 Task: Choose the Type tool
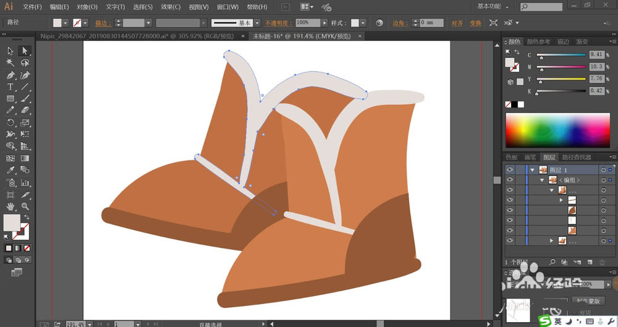click(x=11, y=87)
